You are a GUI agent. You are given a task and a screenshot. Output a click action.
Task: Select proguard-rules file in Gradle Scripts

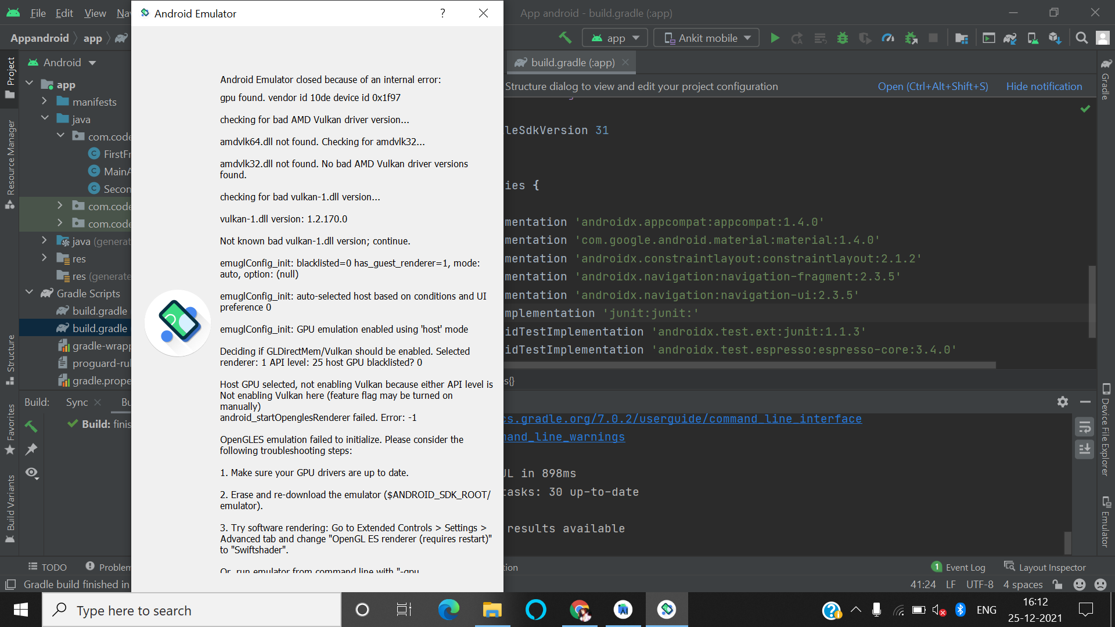94,363
